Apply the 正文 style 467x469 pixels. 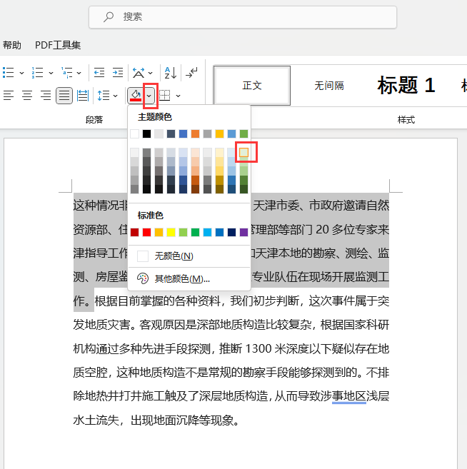(x=252, y=86)
